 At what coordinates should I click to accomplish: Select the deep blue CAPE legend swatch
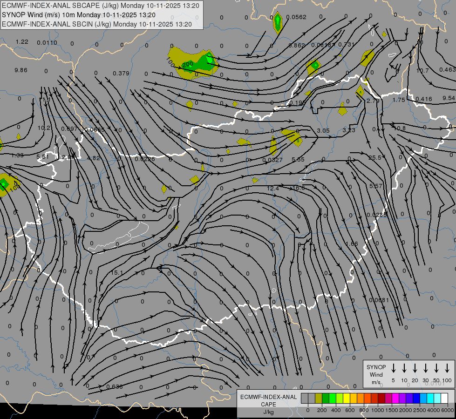(416, 399)
